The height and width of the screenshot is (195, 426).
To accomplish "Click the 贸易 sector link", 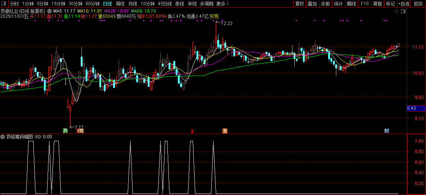I will (x=214, y=16).
